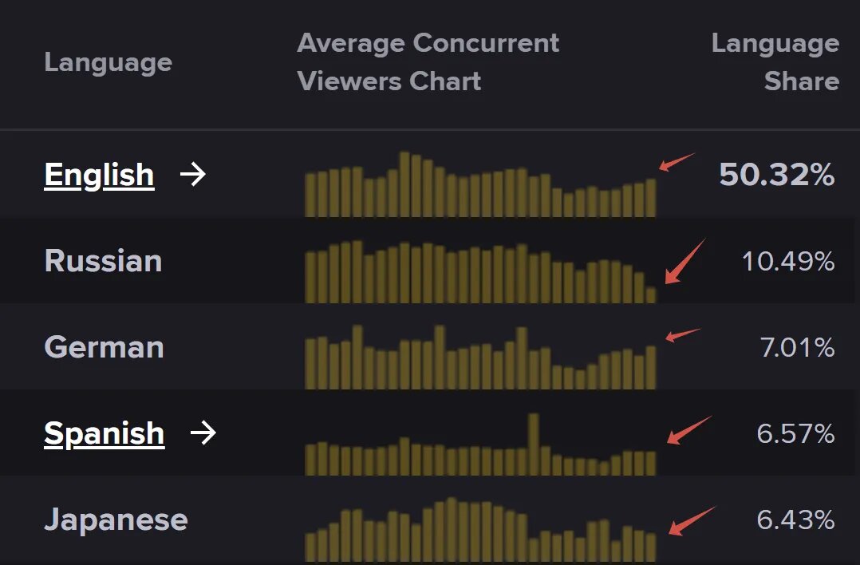Click the red arrow annotation on the Spanish row
This screenshot has height=565, width=860.
[687, 431]
